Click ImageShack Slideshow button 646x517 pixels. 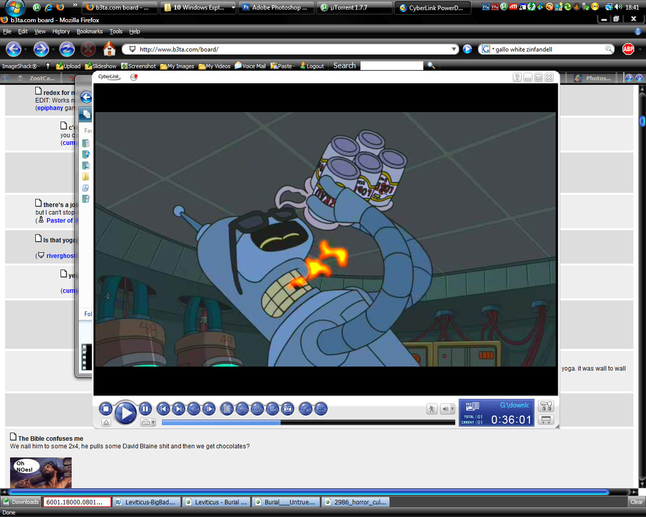[100, 66]
